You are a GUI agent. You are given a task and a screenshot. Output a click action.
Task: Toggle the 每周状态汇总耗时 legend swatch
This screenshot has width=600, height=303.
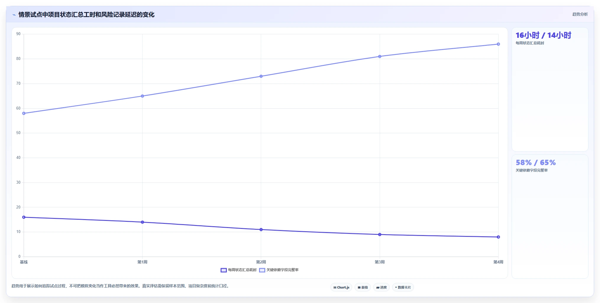pyautogui.click(x=224, y=270)
